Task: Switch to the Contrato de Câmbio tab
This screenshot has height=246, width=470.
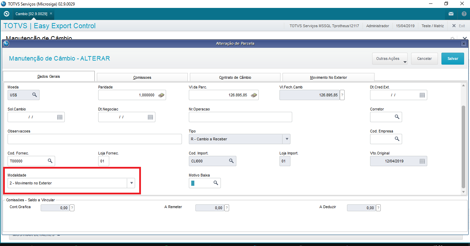Action: point(235,77)
